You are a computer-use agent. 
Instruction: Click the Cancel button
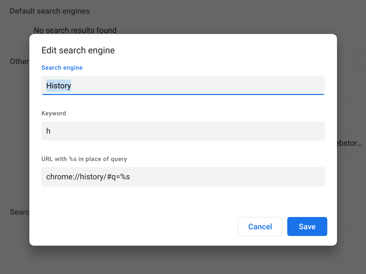coord(260,226)
